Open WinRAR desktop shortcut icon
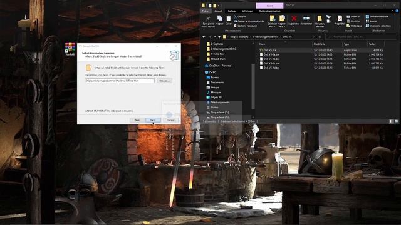 pos(70,49)
